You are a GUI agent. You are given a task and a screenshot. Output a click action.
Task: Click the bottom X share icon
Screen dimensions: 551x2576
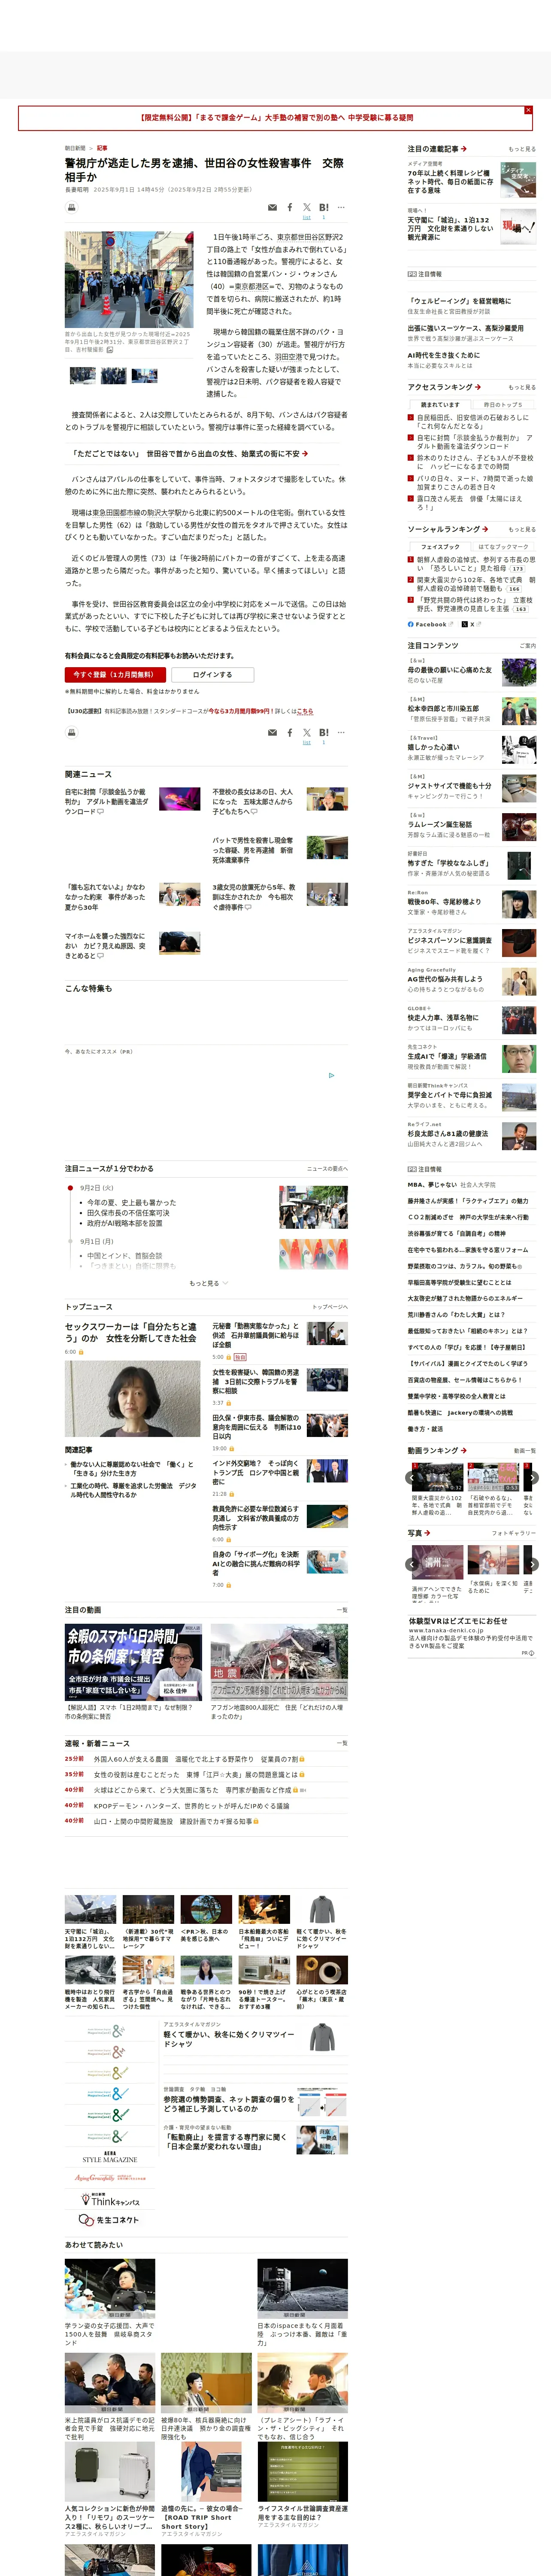[x=307, y=732]
